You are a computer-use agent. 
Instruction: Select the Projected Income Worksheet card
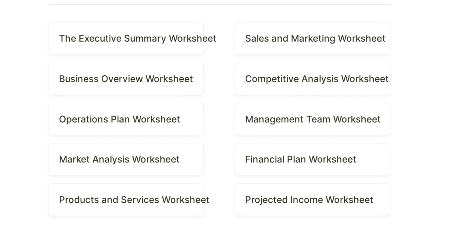[x=313, y=199]
